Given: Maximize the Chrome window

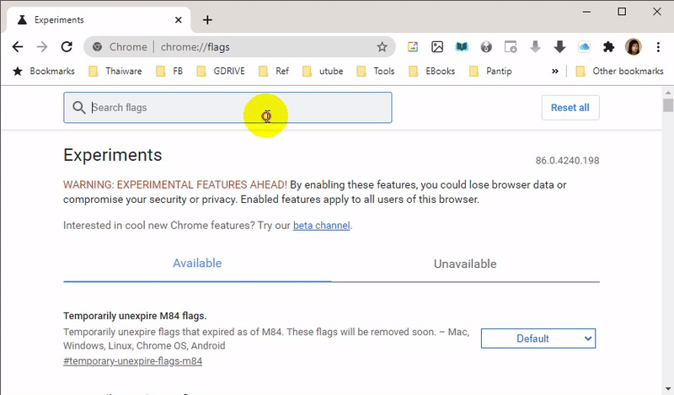Looking at the screenshot, I should tap(622, 12).
